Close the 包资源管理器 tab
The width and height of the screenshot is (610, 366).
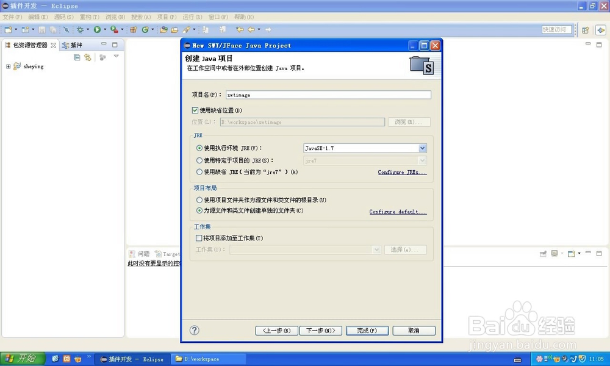click(x=53, y=45)
